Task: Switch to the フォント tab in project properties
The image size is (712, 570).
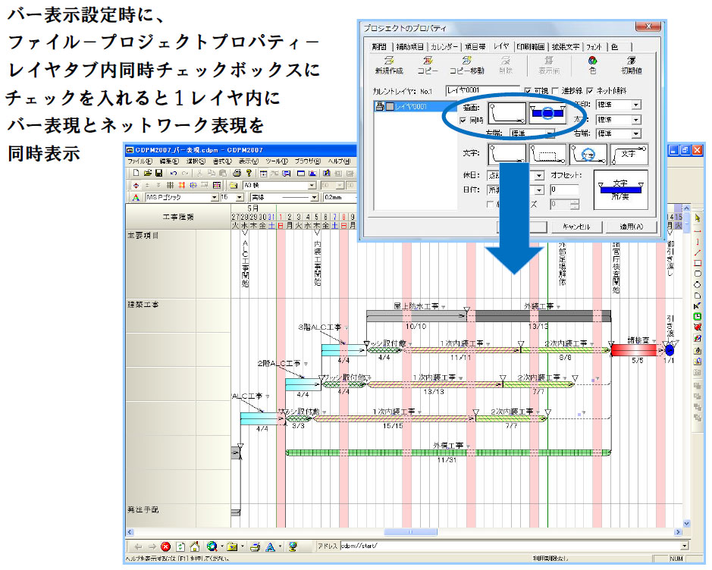Action: (595, 45)
